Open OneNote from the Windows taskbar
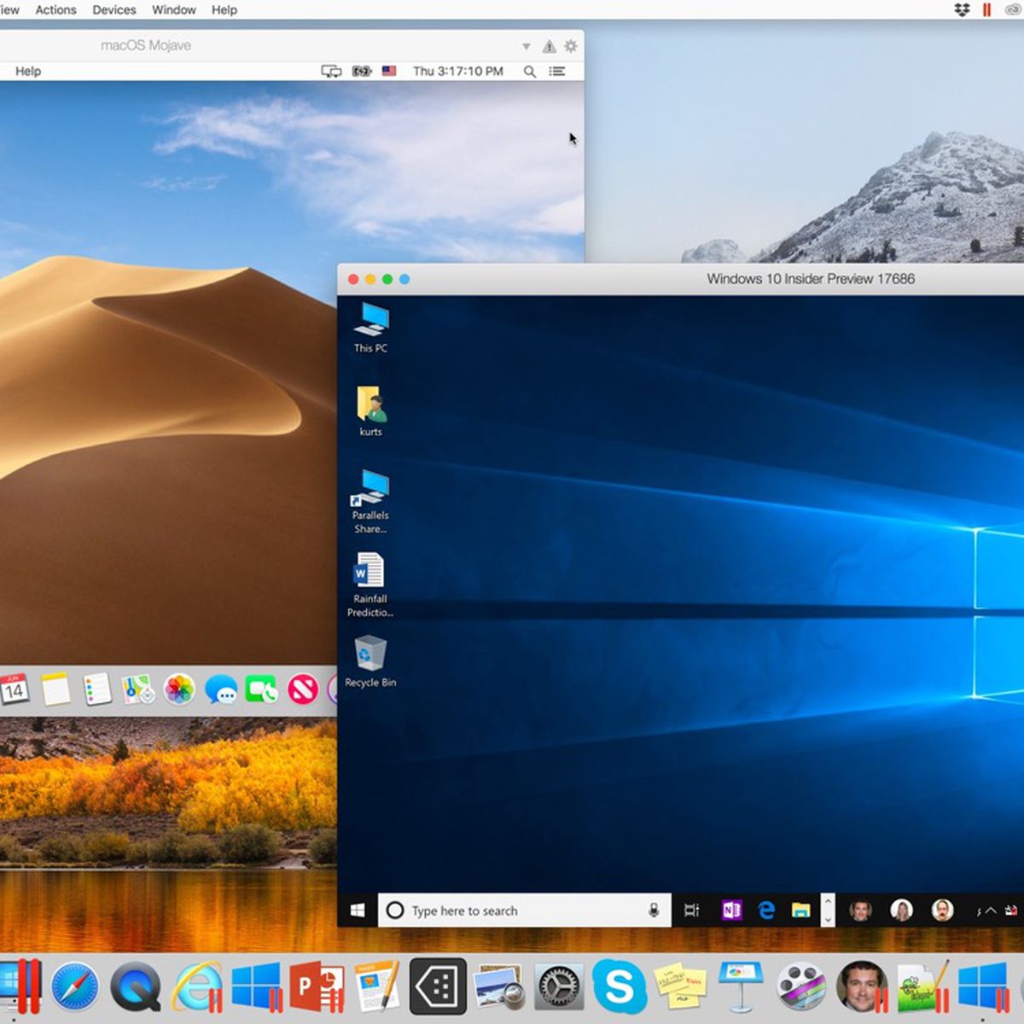Viewport: 1024px width, 1024px height. click(x=731, y=911)
